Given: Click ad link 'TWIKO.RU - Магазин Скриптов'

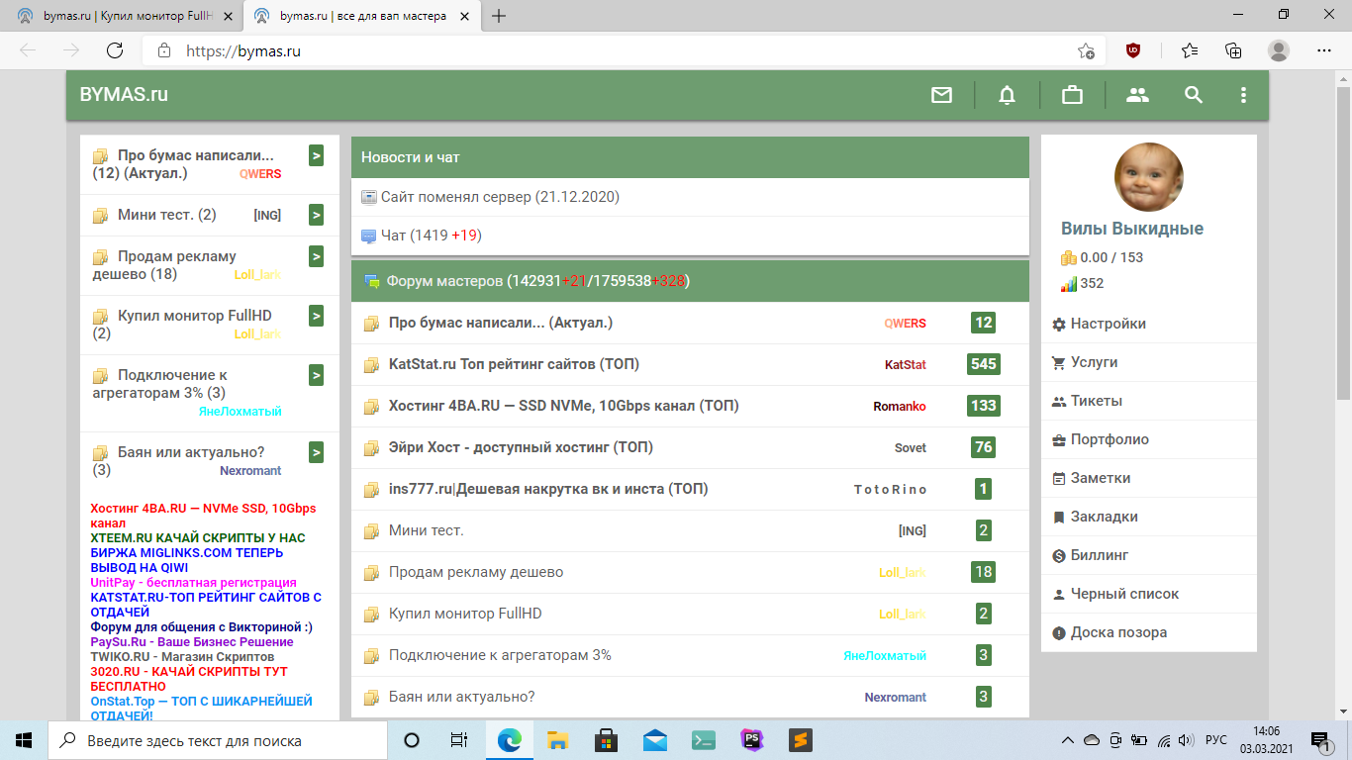Looking at the screenshot, I should tap(182, 657).
